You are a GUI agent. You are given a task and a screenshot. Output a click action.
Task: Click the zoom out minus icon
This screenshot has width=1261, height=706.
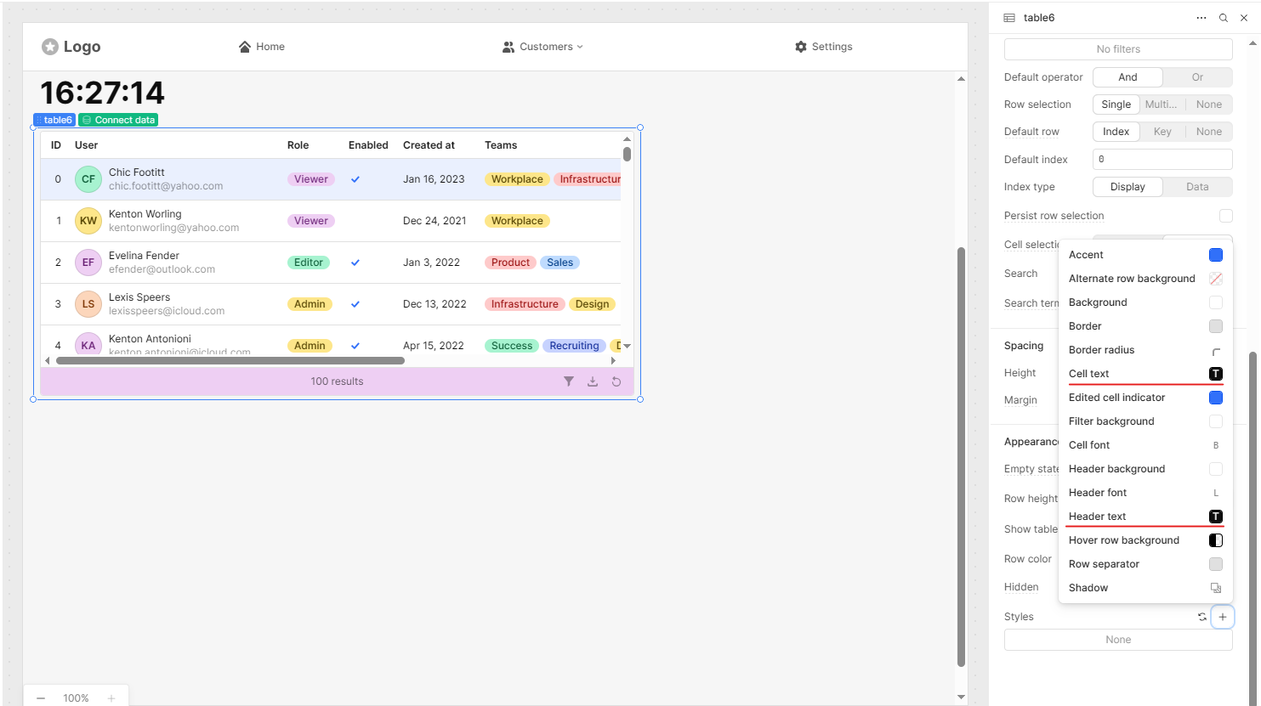[x=41, y=698]
